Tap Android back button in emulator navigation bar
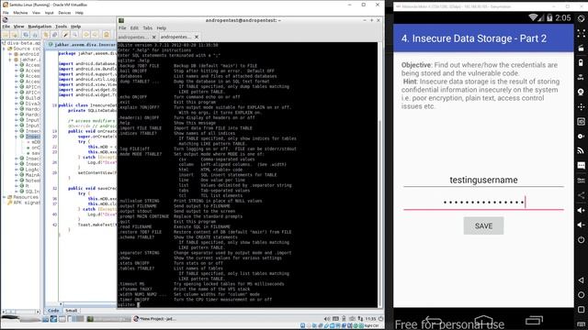This screenshot has height=330, width=588. pos(433,321)
